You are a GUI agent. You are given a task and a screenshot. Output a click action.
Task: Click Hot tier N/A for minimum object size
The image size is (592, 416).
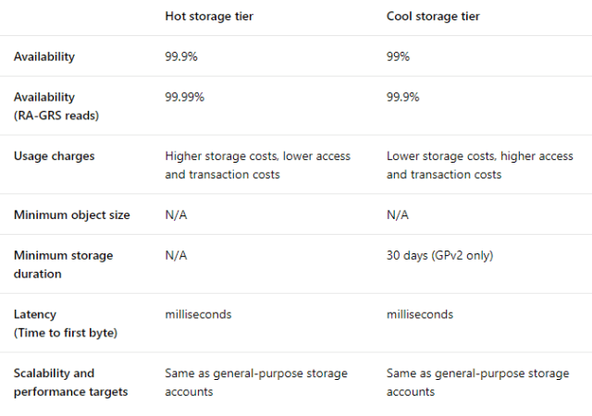click(x=176, y=215)
